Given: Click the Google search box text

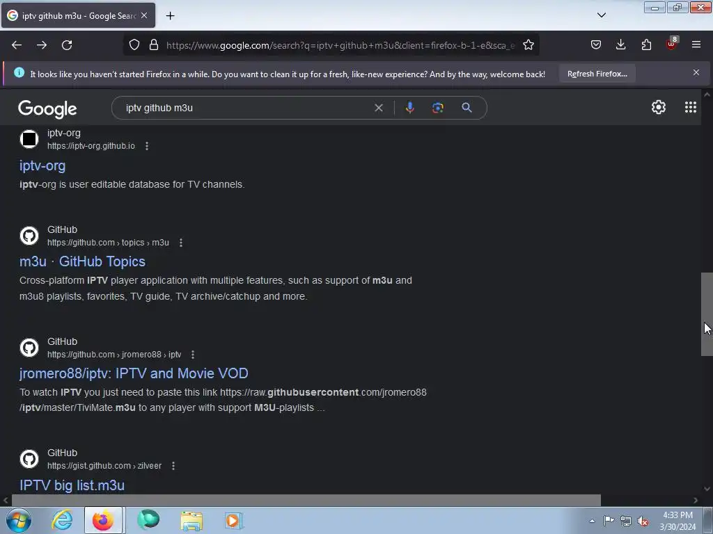Looking at the screenshot, I should 159,108.
